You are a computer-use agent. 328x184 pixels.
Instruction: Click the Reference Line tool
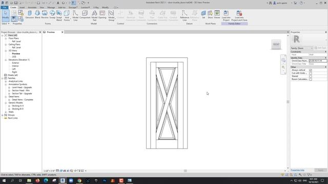click(184, 15)
